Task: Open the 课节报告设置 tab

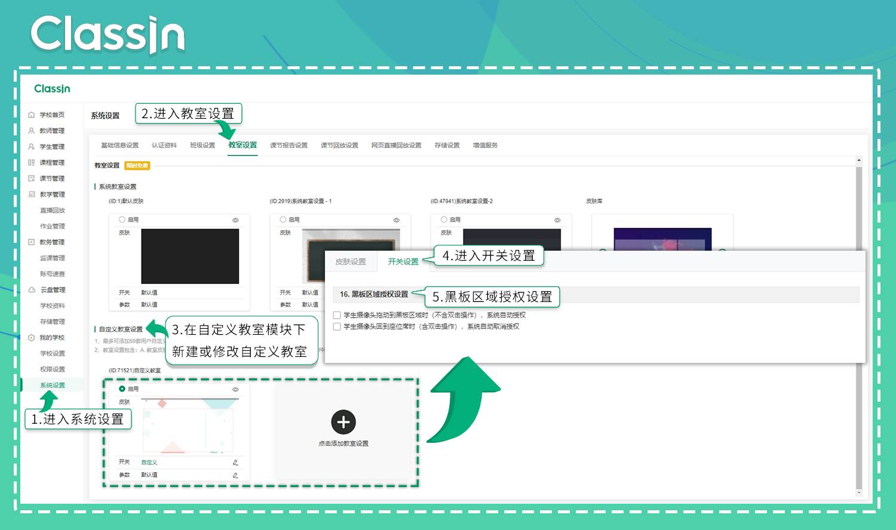Action: (x=289, y=145)
